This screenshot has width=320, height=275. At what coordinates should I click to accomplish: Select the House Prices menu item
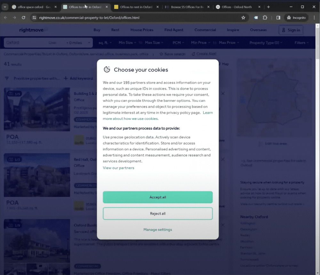[142, 30]
